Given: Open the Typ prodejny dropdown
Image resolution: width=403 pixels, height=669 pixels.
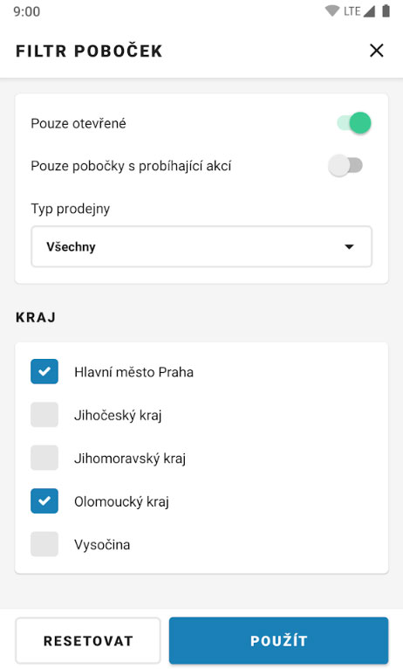Looking at the screenshot, I should 201,246.
